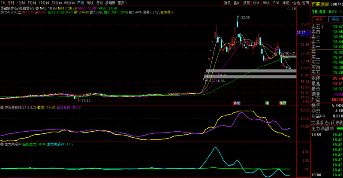Click the pin icon at top-left corner
The height and width of the screenshot is (178, 343).
3,3
